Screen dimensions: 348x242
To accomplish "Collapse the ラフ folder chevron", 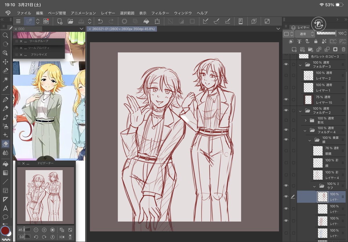I will 314,186.
